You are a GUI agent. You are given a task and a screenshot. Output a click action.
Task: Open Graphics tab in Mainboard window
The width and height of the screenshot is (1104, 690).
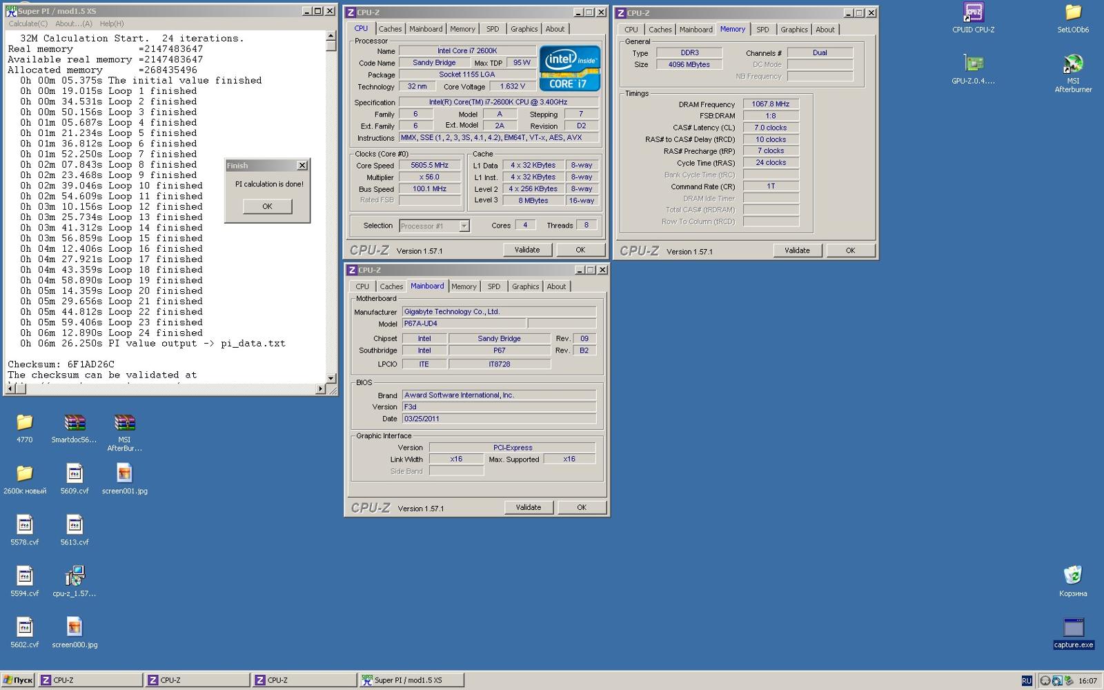(525, 286)
